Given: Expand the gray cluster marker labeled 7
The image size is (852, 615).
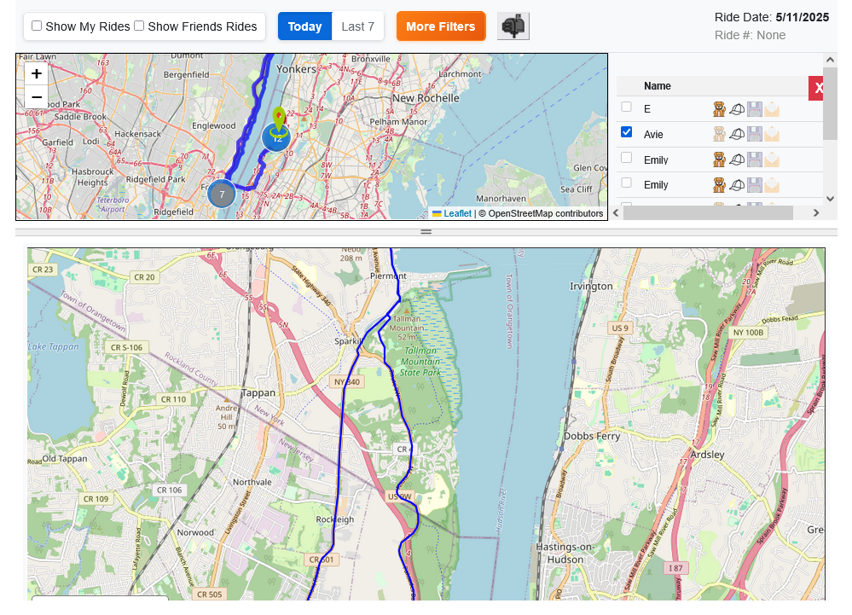Looking at the screenshot, I should click(222, 194).
